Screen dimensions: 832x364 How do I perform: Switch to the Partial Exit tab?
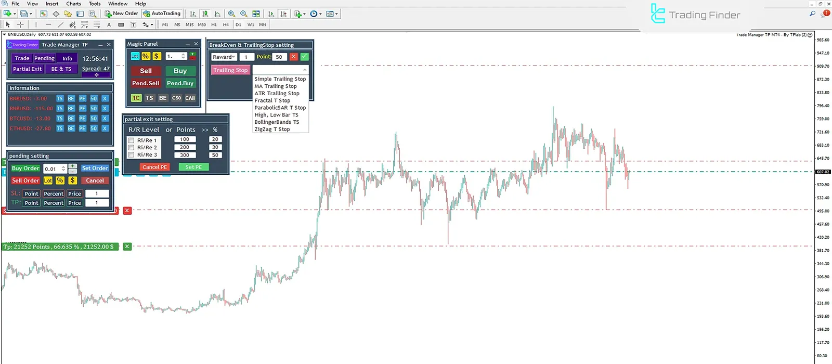tap(28, 69)
